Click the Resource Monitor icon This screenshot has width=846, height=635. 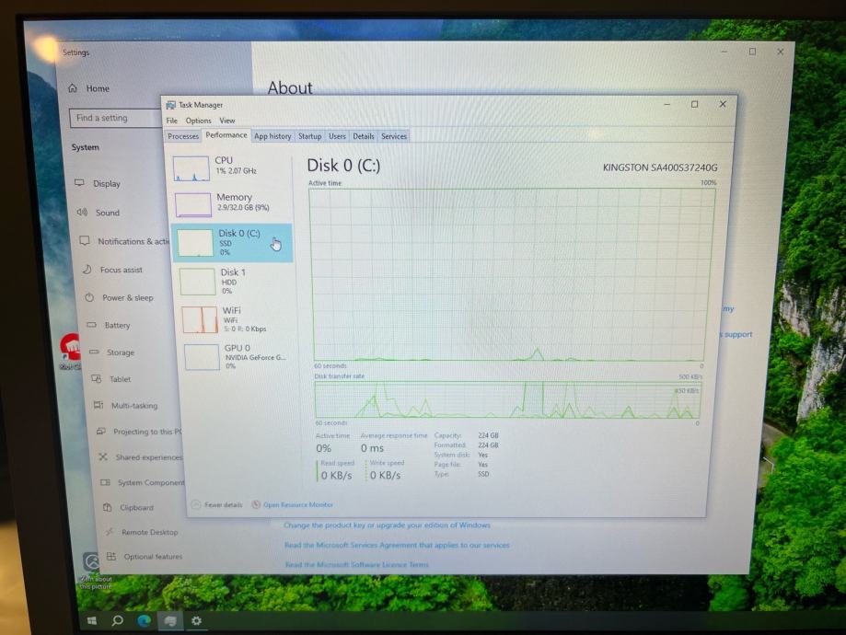[256, 505]
